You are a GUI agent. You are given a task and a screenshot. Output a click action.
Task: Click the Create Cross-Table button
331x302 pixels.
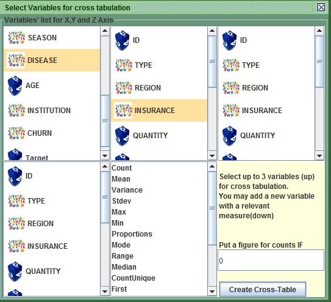(x=263, y=289)
